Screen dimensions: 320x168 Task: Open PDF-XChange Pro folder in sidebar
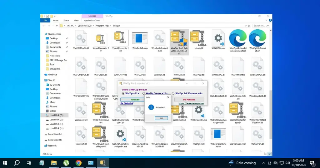pyautogui.click(x=58, y=60)
